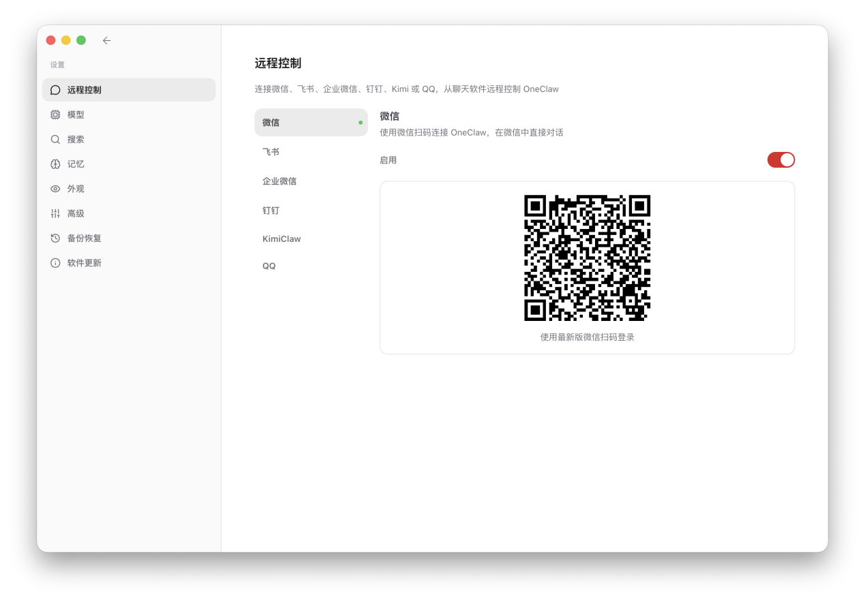Click the green connection status dot on 微信

360,123
